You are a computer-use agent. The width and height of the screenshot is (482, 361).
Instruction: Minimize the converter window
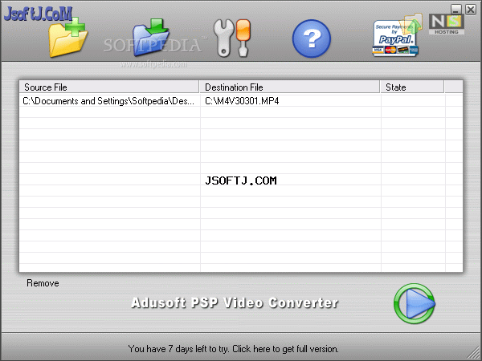pos(456,10)
